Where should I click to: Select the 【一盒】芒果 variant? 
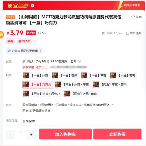click(x=65, y=75)
